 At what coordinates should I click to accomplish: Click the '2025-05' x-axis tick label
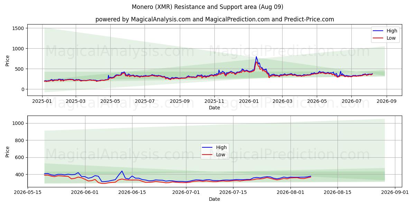(x=110, y=101)
